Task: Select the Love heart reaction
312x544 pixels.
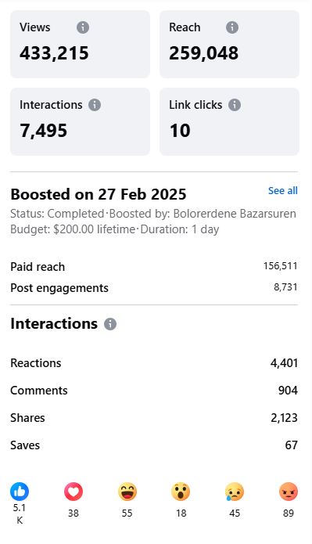Action: [74, 492]
